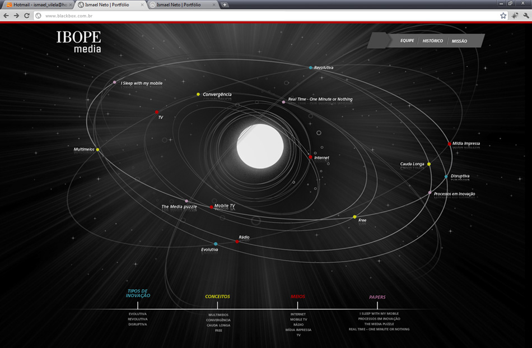Viewport: 532px width, 348px height.
Task: Click the PAPERS category heading
Action: [377, 297]
